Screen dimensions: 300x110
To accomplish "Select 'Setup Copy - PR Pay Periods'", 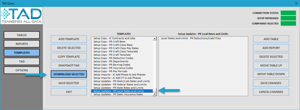I will [122, 71].
